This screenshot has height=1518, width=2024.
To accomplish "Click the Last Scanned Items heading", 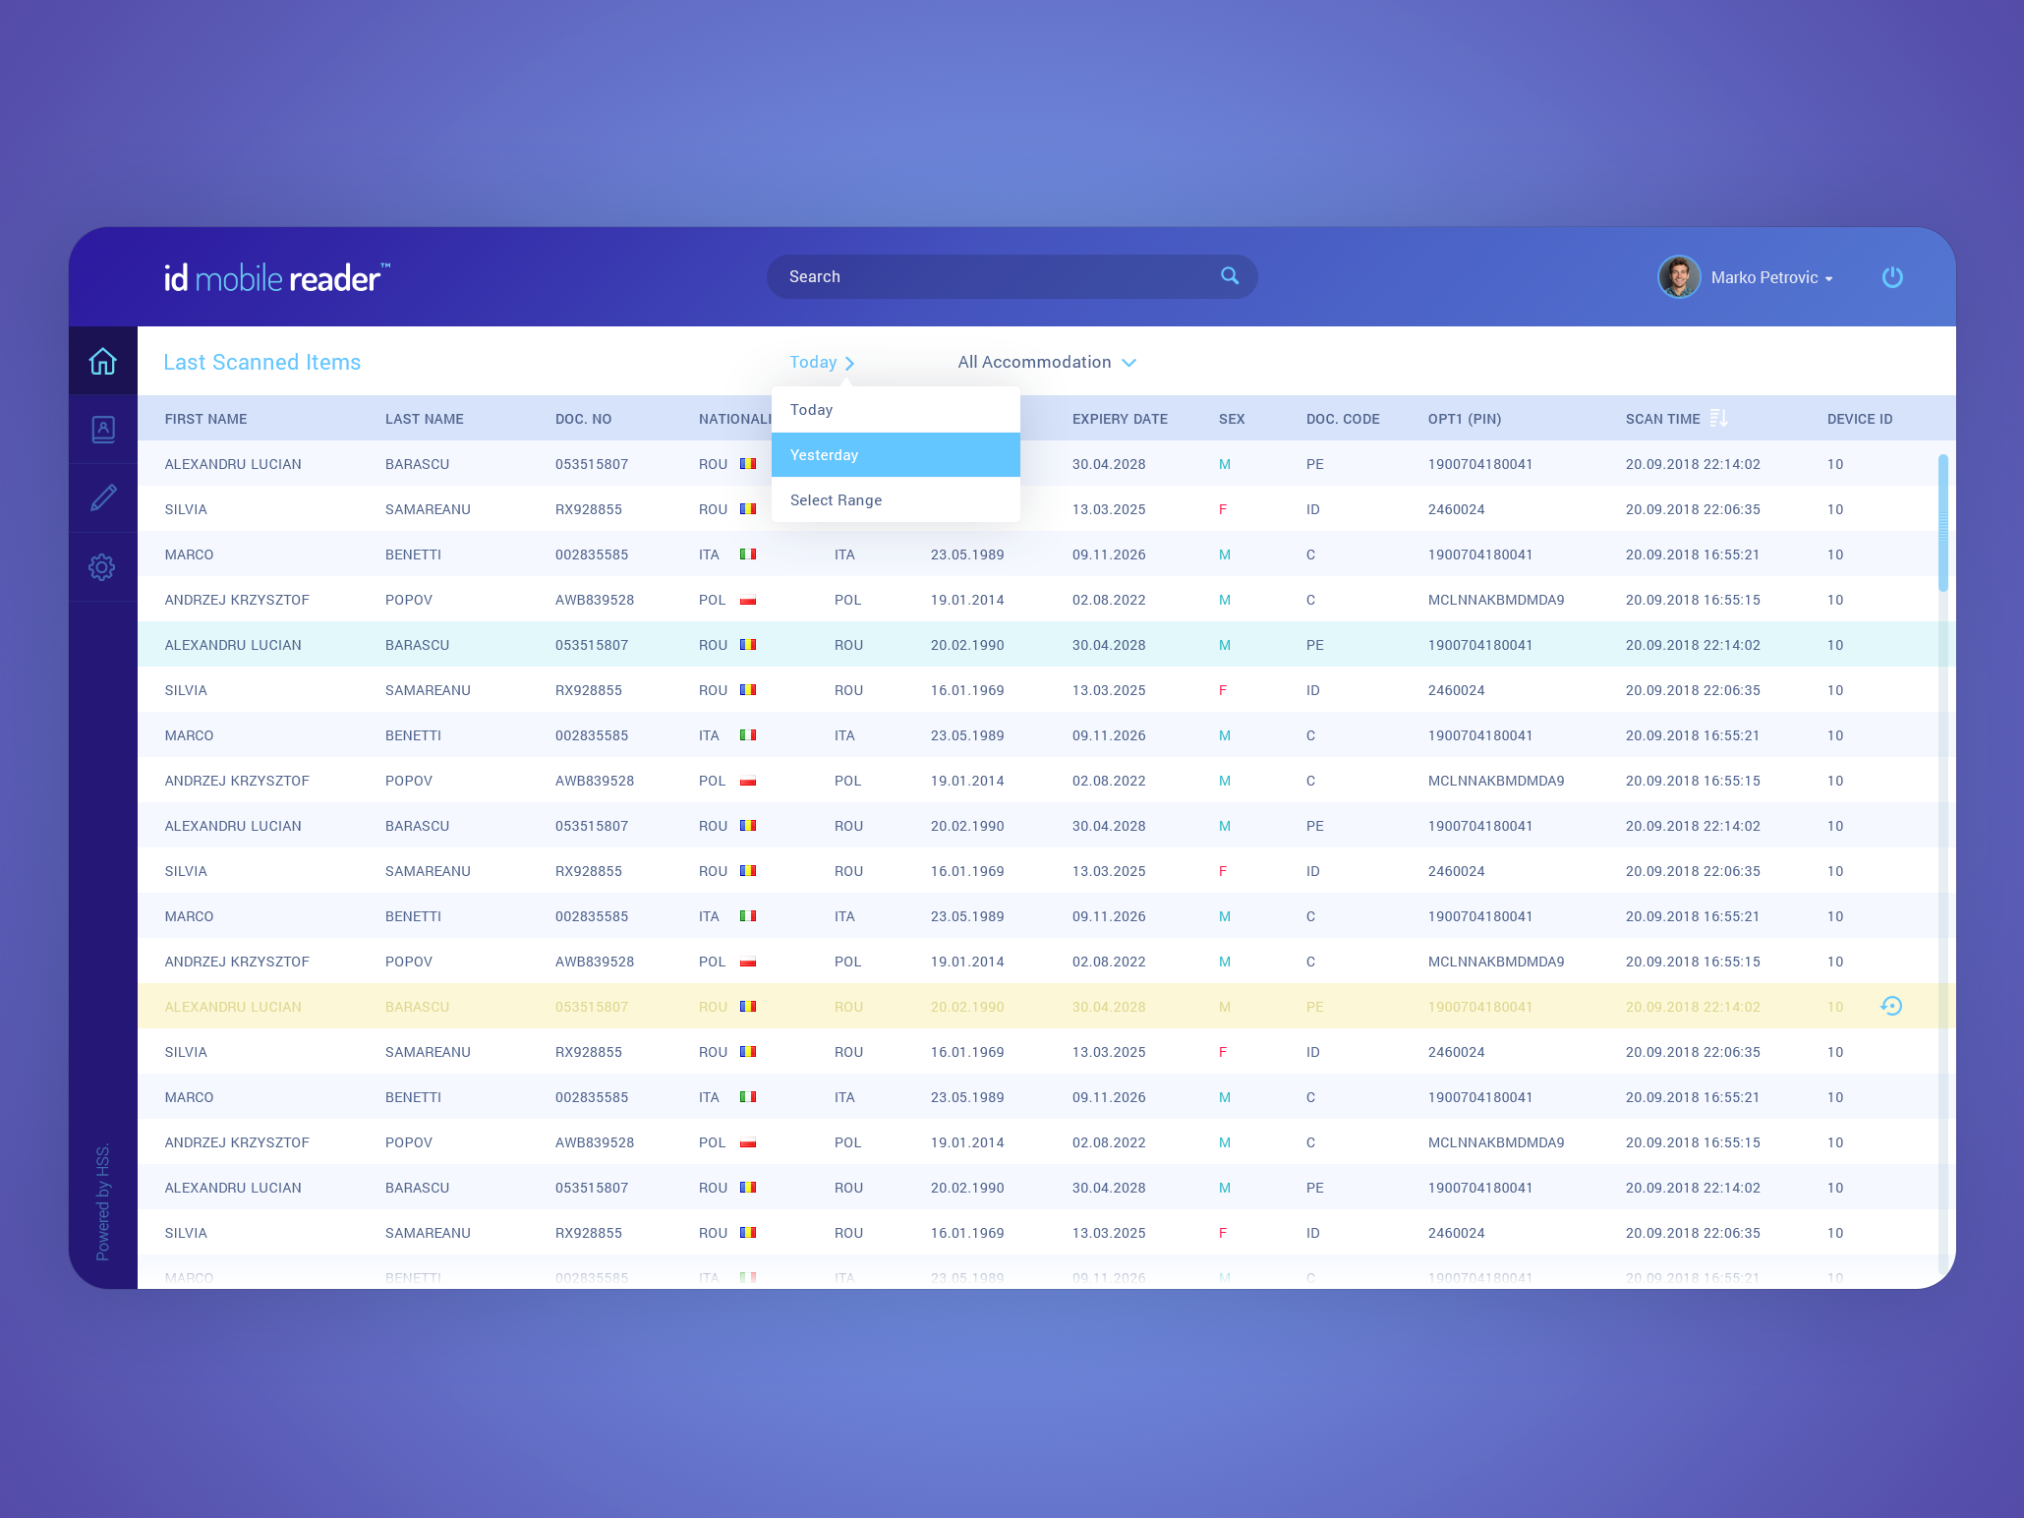I will click(x=261, y=362).
